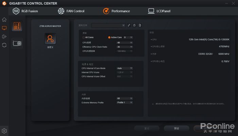Image resolution: width=238 pixels, height=136 pixels.
Task: Open the CPU Internal VCore Mode dropdown
Action: point(125,68)
